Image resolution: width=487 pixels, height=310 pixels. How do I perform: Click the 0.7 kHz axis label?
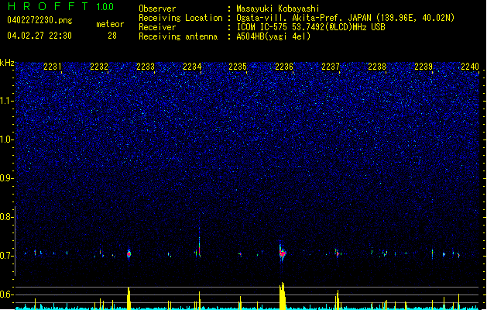[6, 256]
